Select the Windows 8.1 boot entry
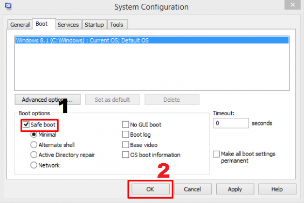The image size is (304, 203). (x=152, y=40)
